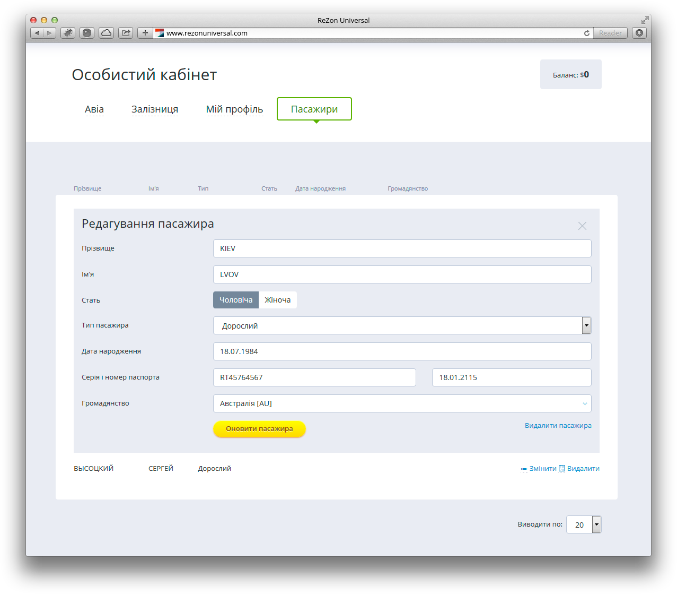Click chevron of citizenship dropdown
Screen dimensions: 677x594
585,403
